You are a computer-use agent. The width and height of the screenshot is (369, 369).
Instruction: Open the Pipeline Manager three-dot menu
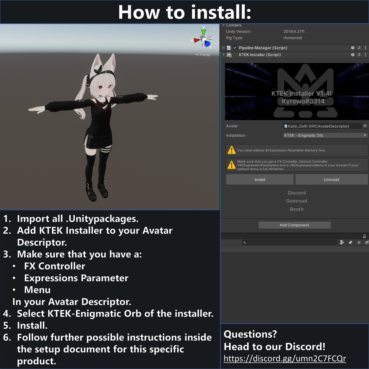(365, 48)
